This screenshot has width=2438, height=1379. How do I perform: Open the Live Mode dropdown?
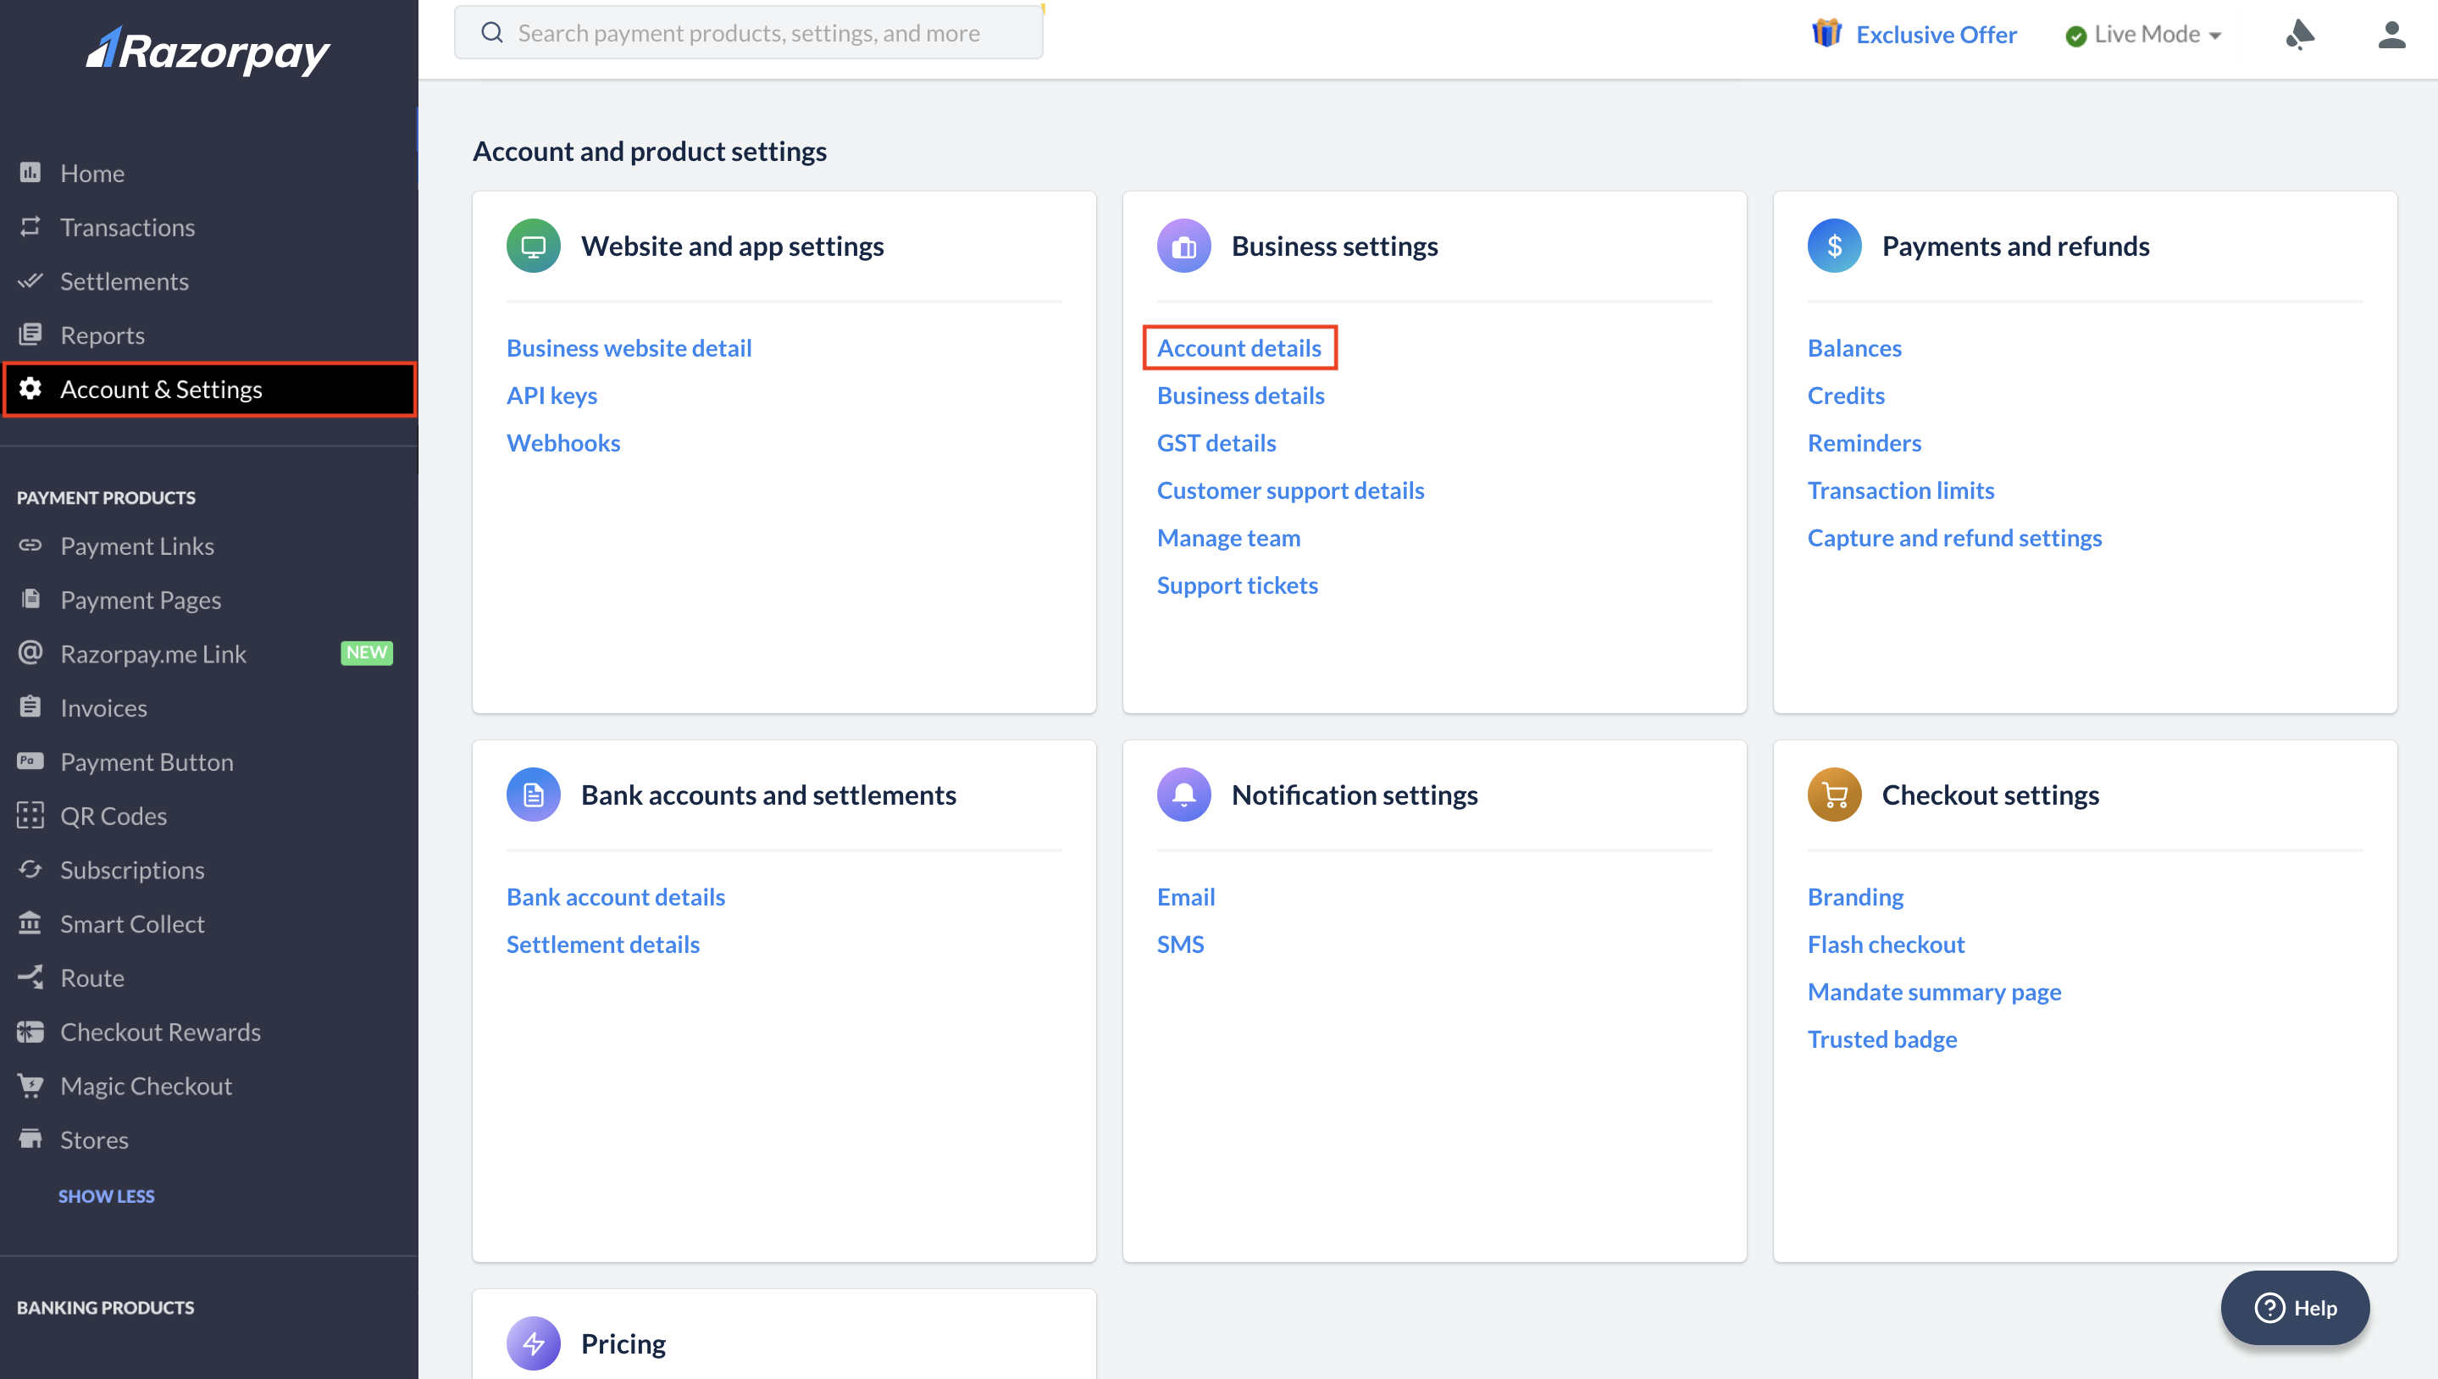pyautogui.click(x=2143, y=34)
